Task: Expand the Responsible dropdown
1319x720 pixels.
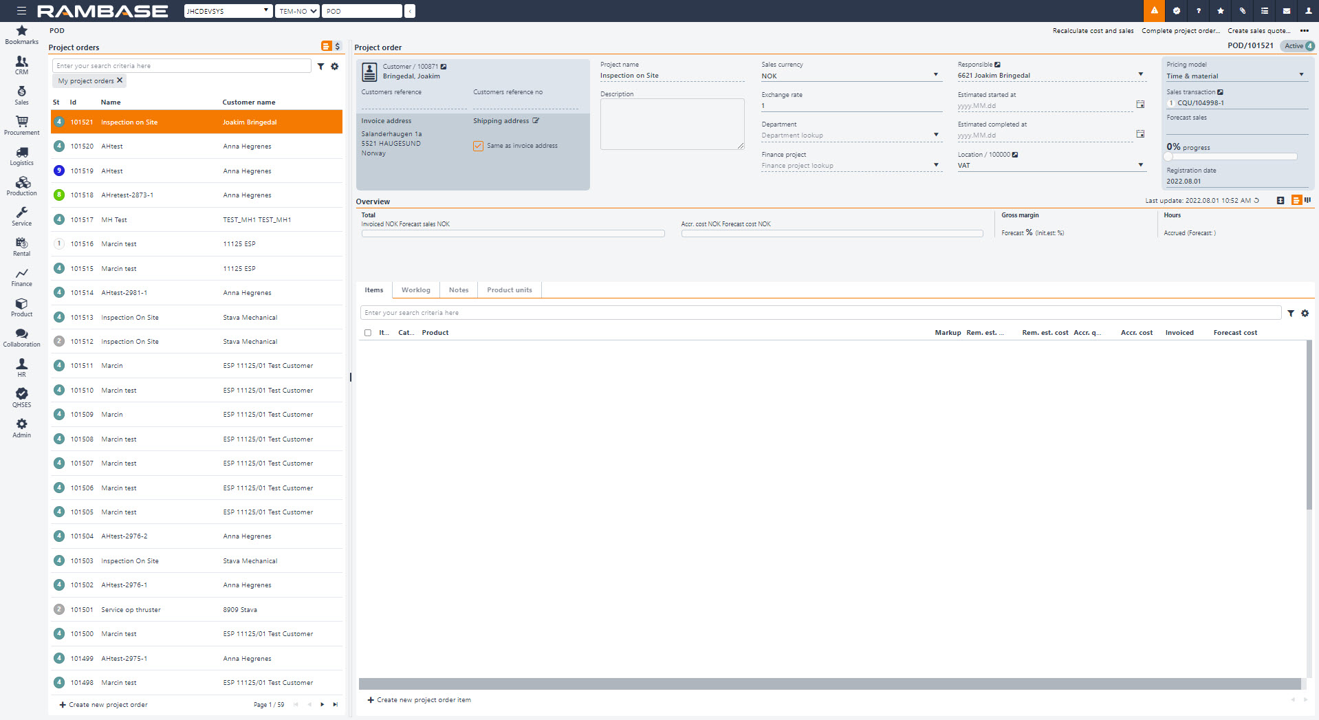Action: pos(1140,74)
